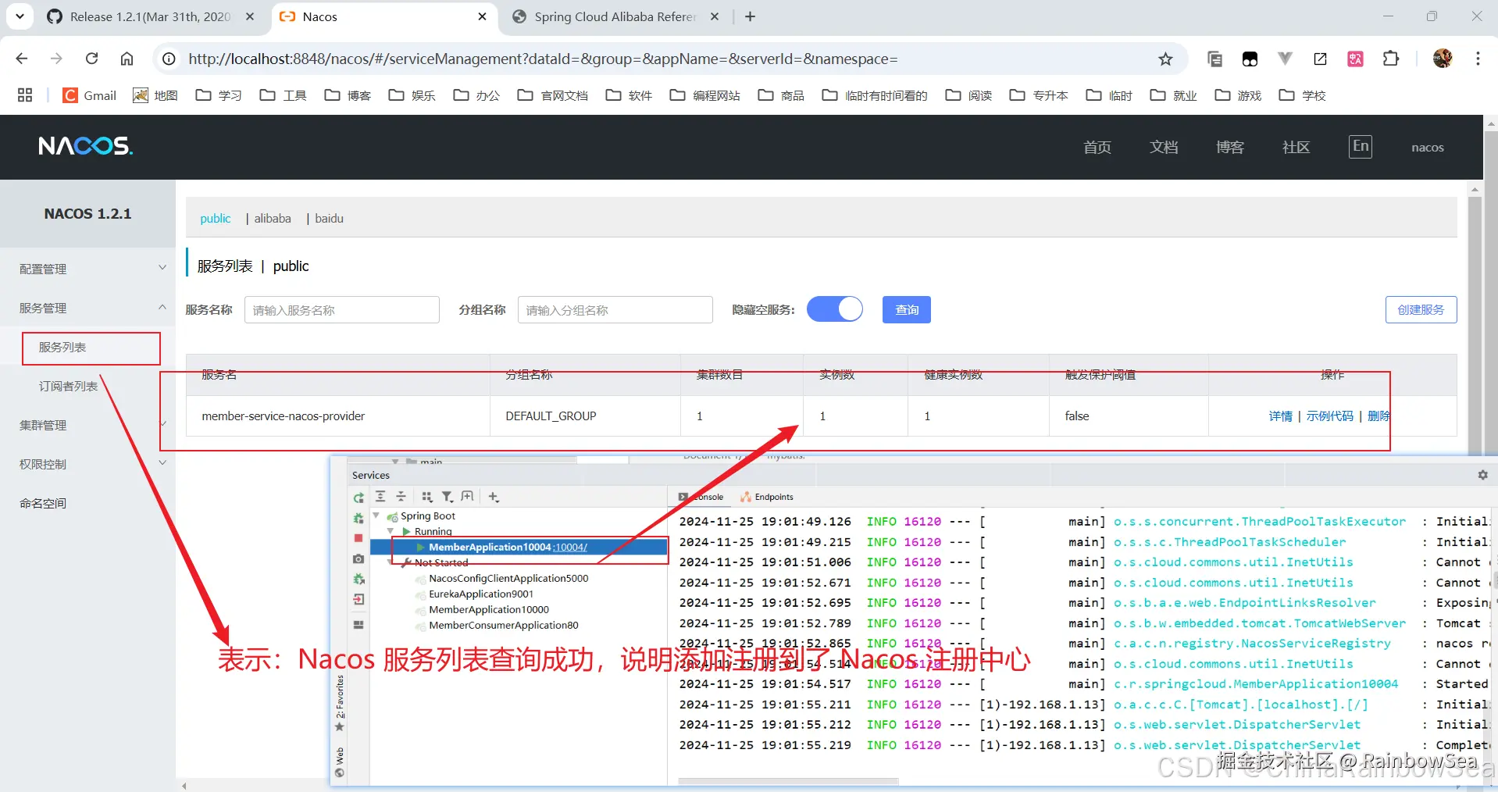Stop the running service with red square
This screenshot has height=792, width=1498.
click(358, 538)
